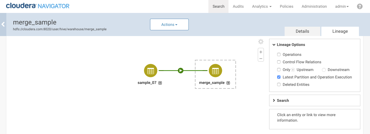Click the sample_07 table node icon
The image size is (370, 134).
click(x=151, y=71)
